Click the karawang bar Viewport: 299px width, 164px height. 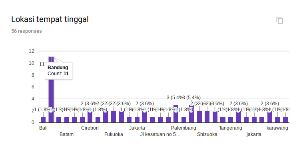(277, 119)
